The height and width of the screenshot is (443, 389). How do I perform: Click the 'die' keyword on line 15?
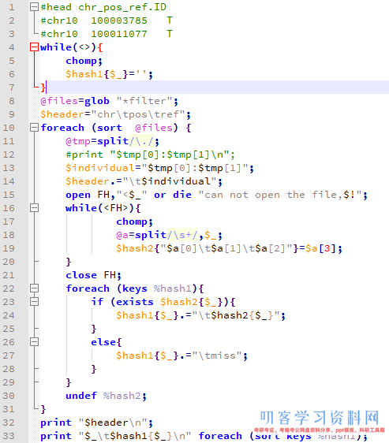(182, 195)
